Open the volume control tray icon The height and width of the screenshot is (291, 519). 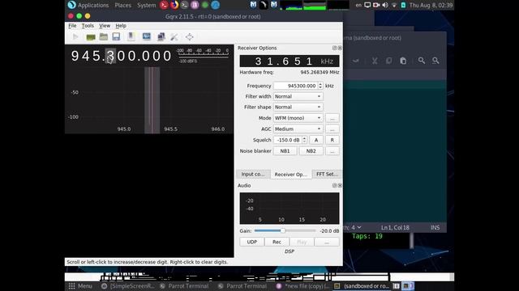pos(385,5)
